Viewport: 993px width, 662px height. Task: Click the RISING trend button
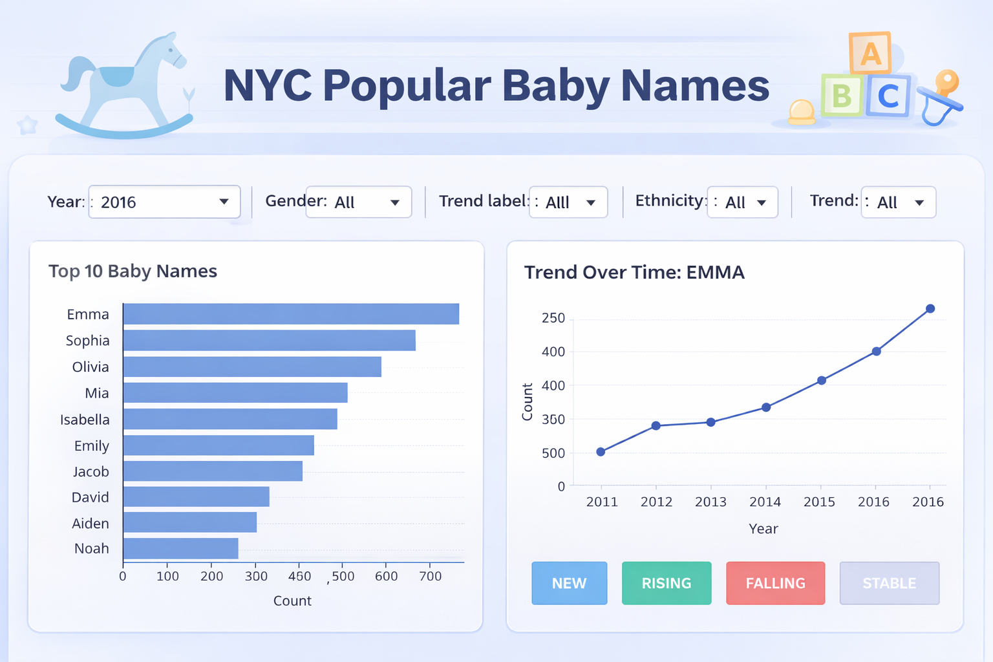[667, 583]
